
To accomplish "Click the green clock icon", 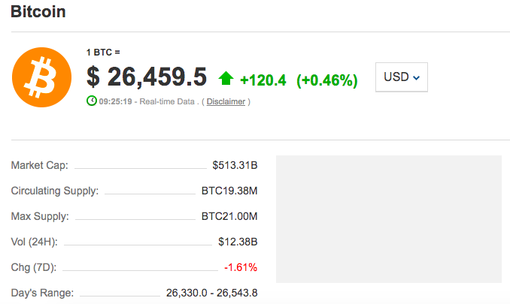I will pyautogui.click(x=92, y=101).
